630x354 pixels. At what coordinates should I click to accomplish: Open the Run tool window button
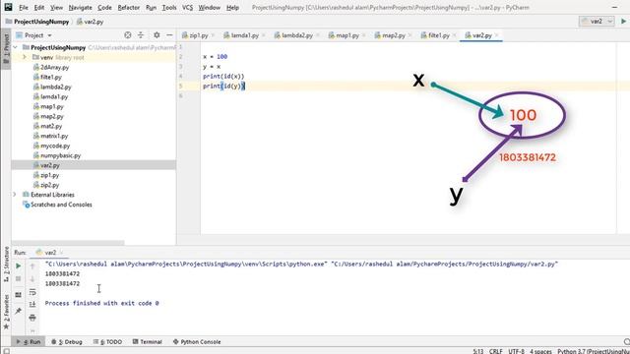tap(29, 342)
